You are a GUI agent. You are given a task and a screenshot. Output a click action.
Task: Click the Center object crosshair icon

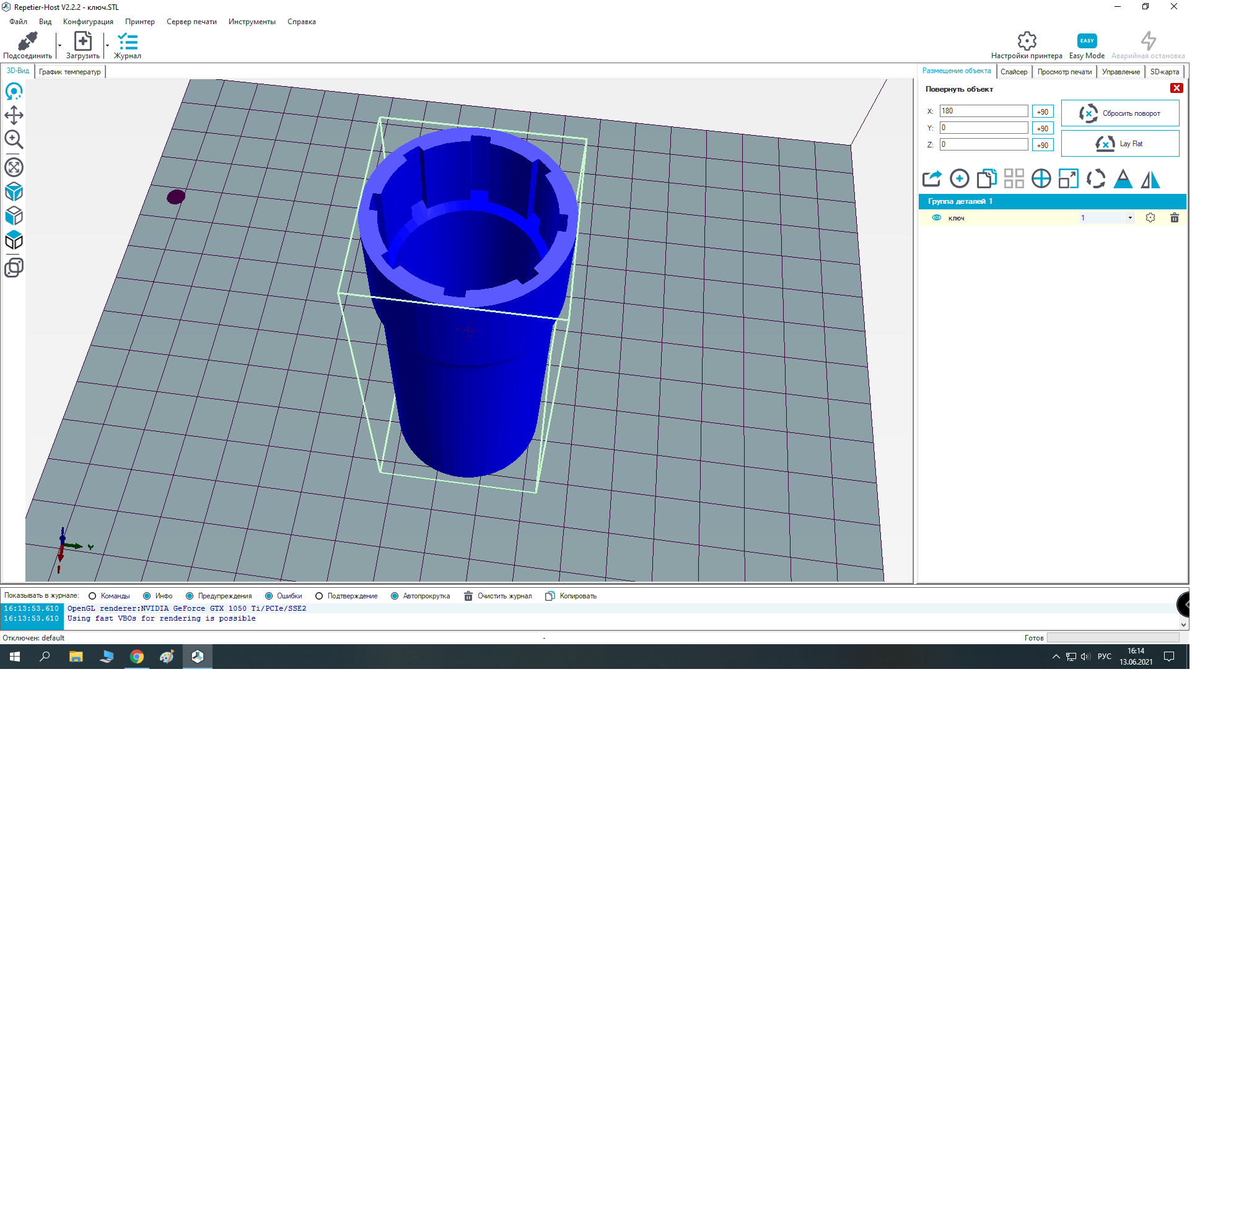1040,178
